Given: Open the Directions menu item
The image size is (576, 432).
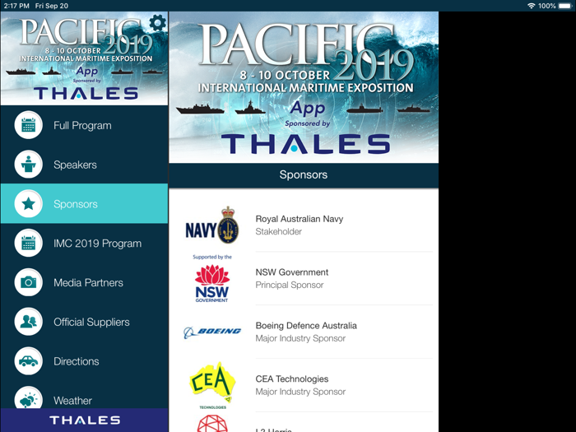Looking at the screenshot, I should (84, 360).
